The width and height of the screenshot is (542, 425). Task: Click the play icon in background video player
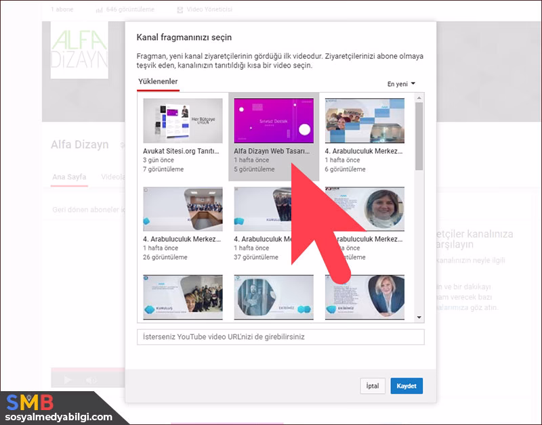(68, 380)
